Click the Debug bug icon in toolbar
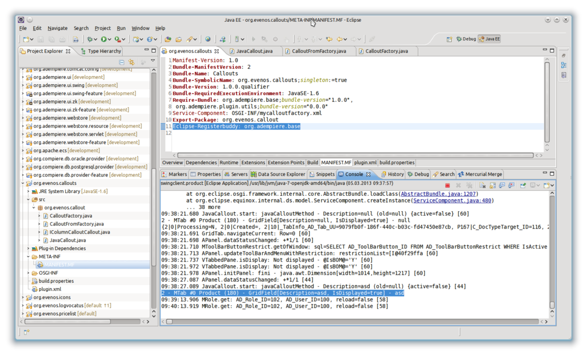Image resolution: width=587 pixels, height=355 pixels. 91,40
